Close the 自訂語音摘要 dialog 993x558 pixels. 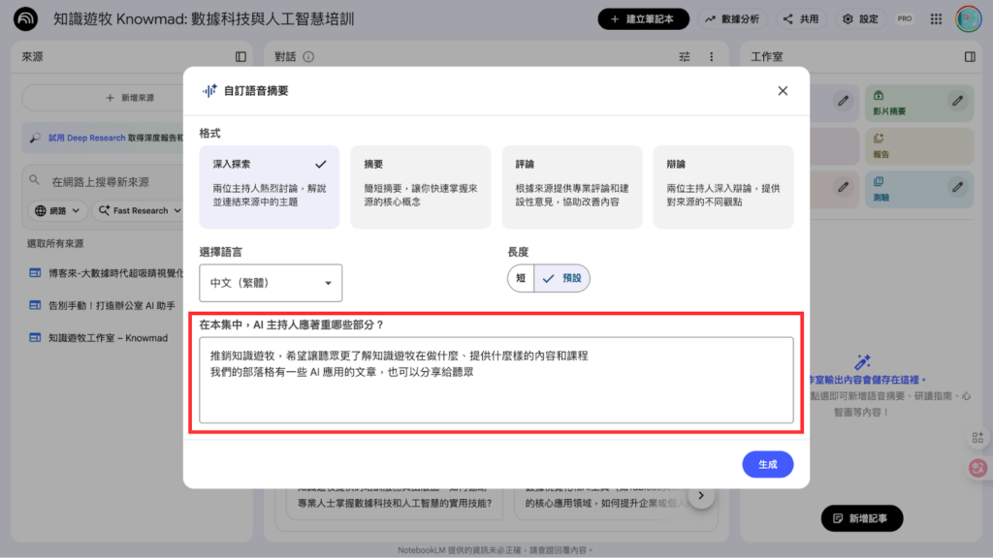pos(783,91)
